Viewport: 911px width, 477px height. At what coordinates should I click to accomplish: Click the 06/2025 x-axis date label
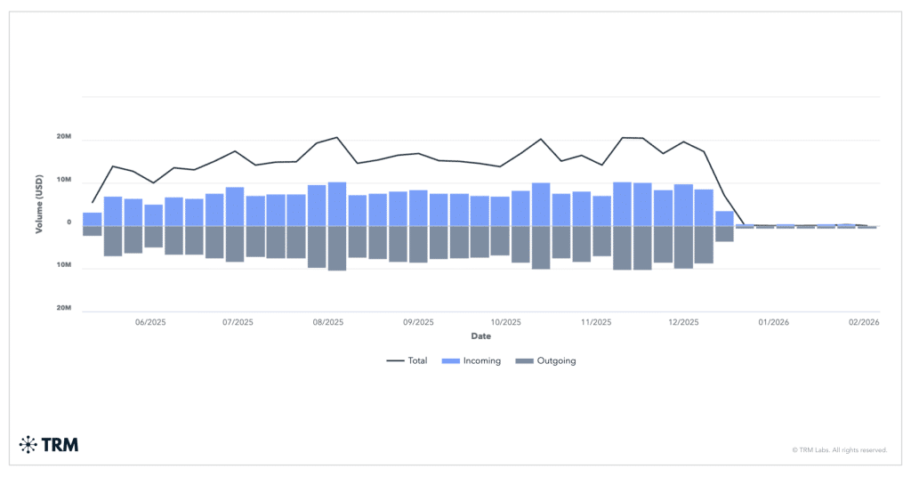(x=149, y=322)
